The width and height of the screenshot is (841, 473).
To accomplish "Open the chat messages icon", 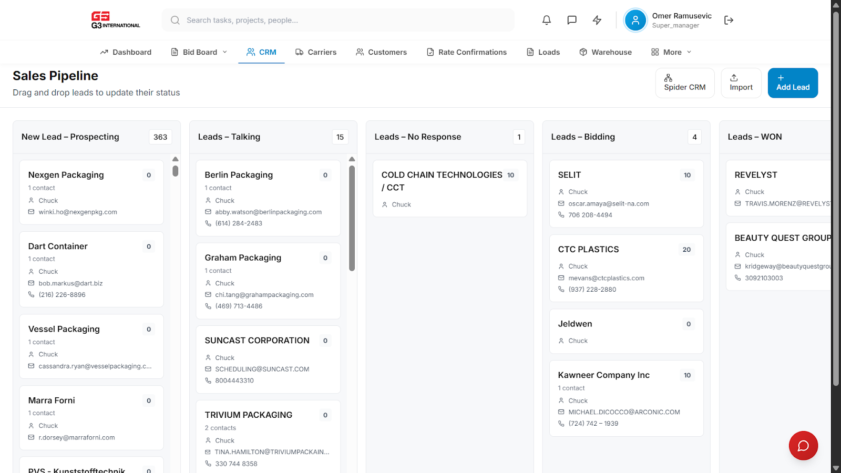I will click(572, 20).
